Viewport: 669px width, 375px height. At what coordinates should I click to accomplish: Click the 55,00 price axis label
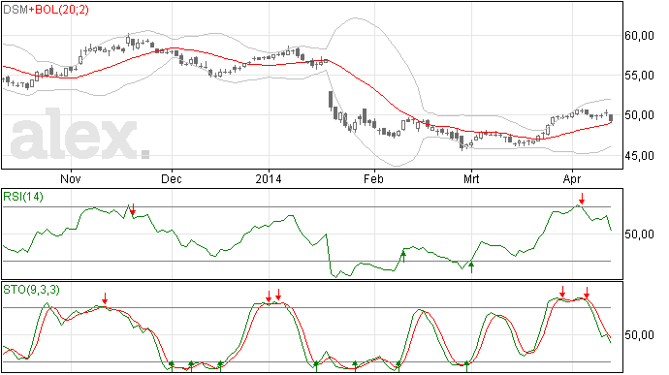point(639,76)
